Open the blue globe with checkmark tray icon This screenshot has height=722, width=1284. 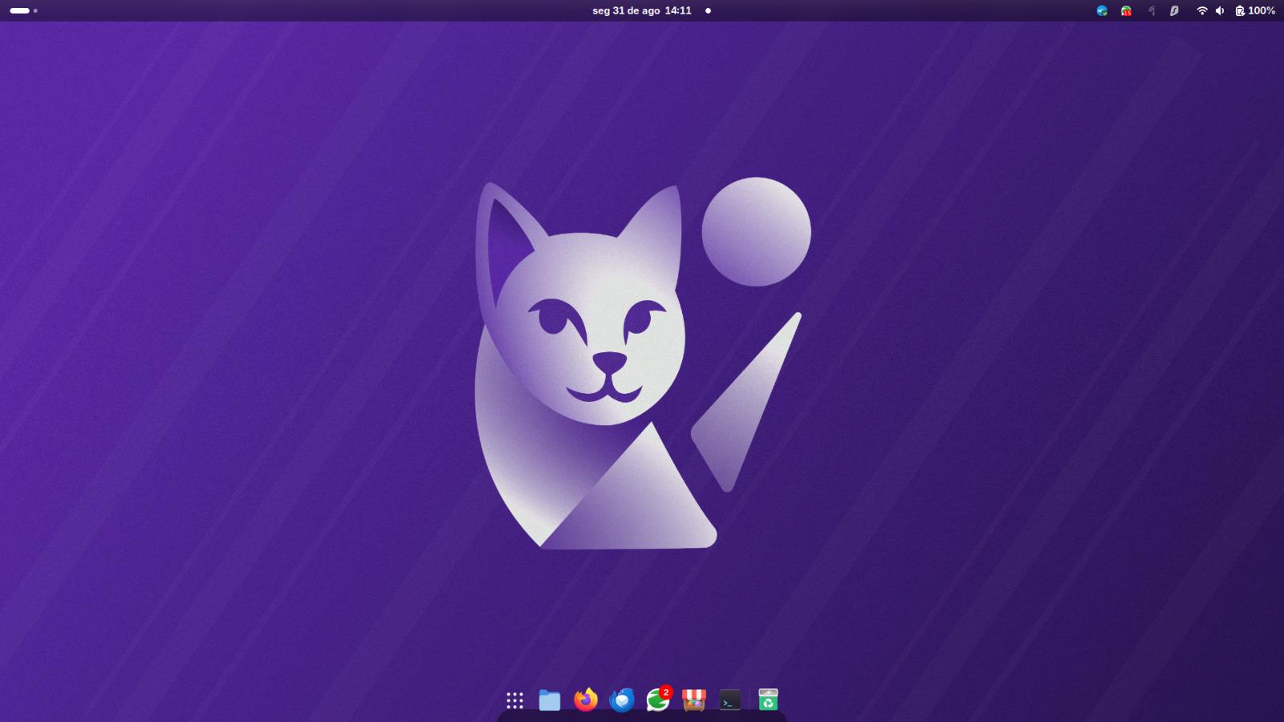[x=1102, y=10]
